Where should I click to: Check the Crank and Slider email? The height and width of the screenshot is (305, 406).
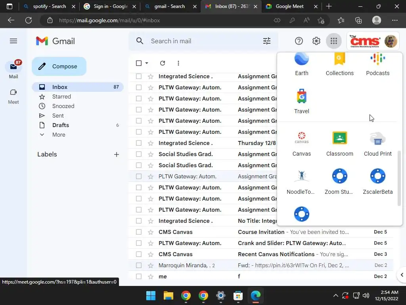tap(139, 243)
